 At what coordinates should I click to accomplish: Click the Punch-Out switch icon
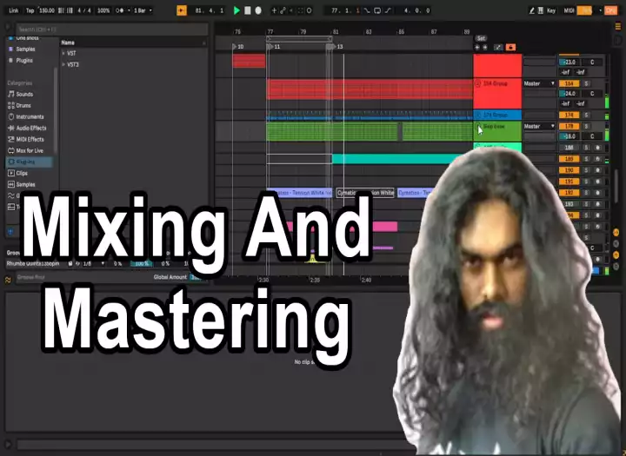[x=388, y=10]
